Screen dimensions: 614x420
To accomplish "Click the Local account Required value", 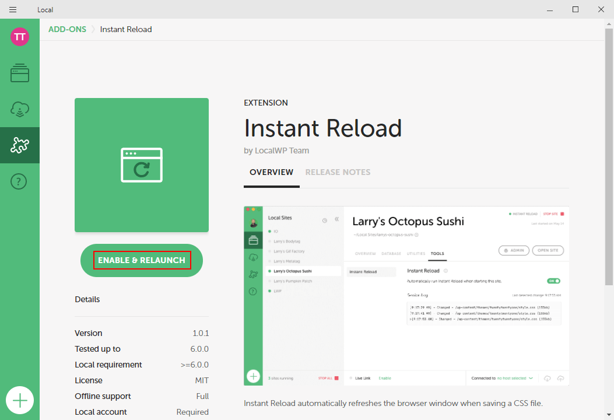I will click(192, 412).
